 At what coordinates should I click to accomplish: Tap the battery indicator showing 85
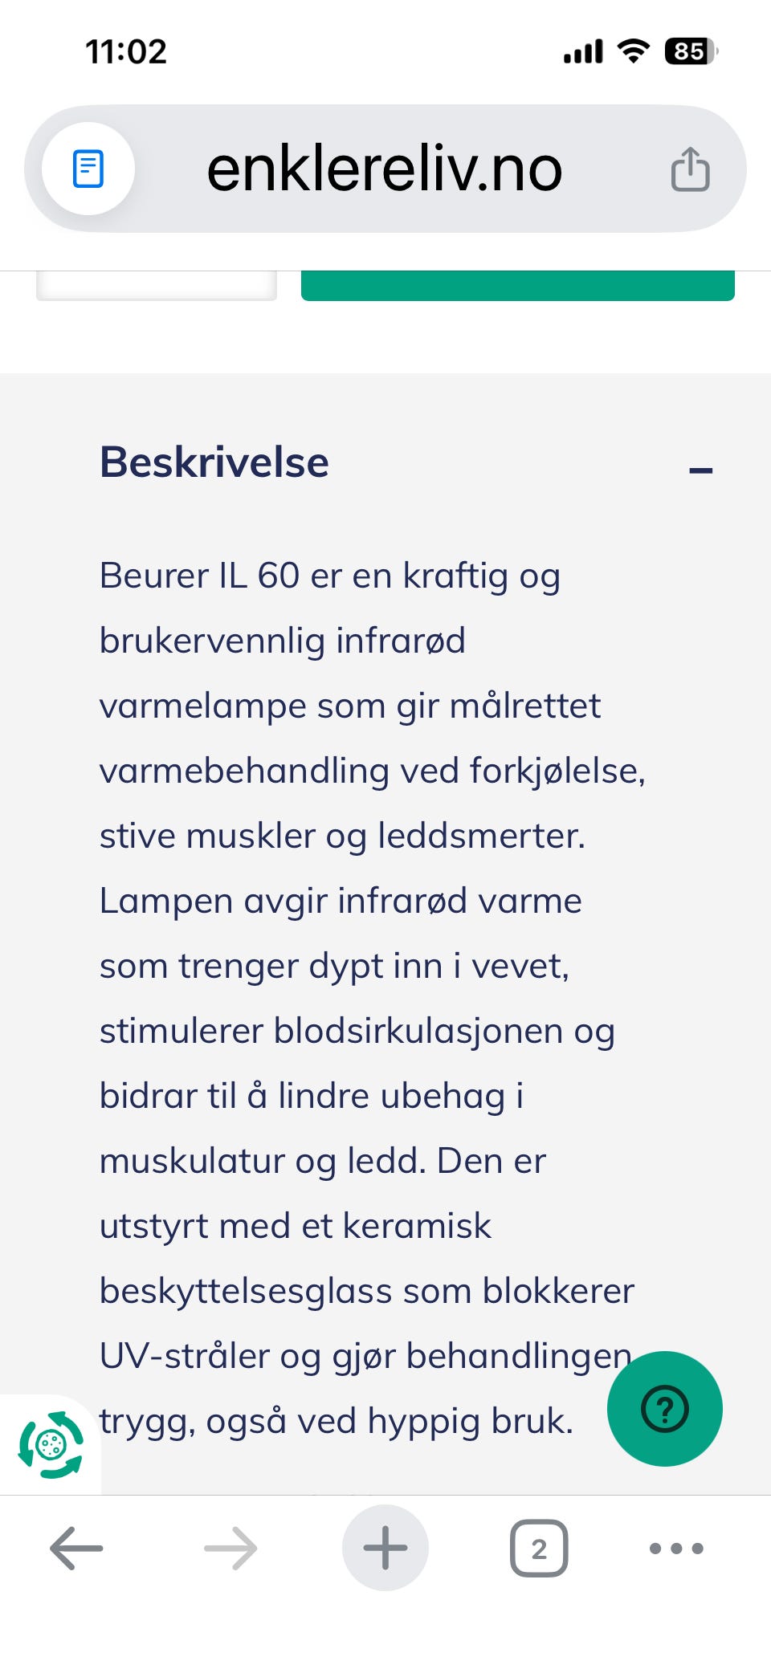[x=691, y=51]
